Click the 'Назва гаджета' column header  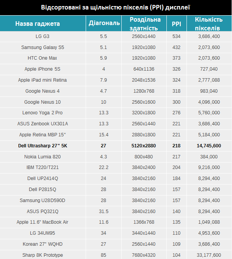[x=38, y=24]
